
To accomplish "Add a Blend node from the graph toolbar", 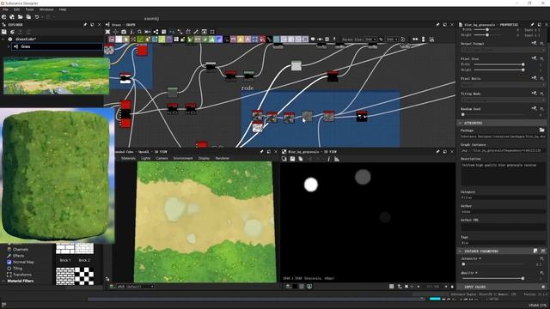I will coord(119,39).
